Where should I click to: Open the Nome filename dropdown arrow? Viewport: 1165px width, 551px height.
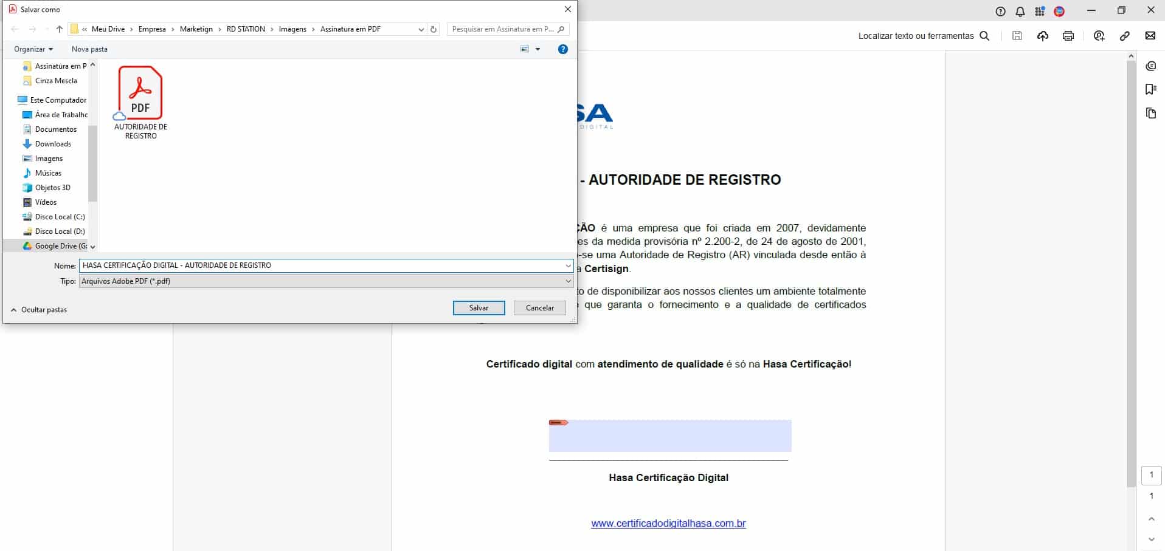coord(568,265)
